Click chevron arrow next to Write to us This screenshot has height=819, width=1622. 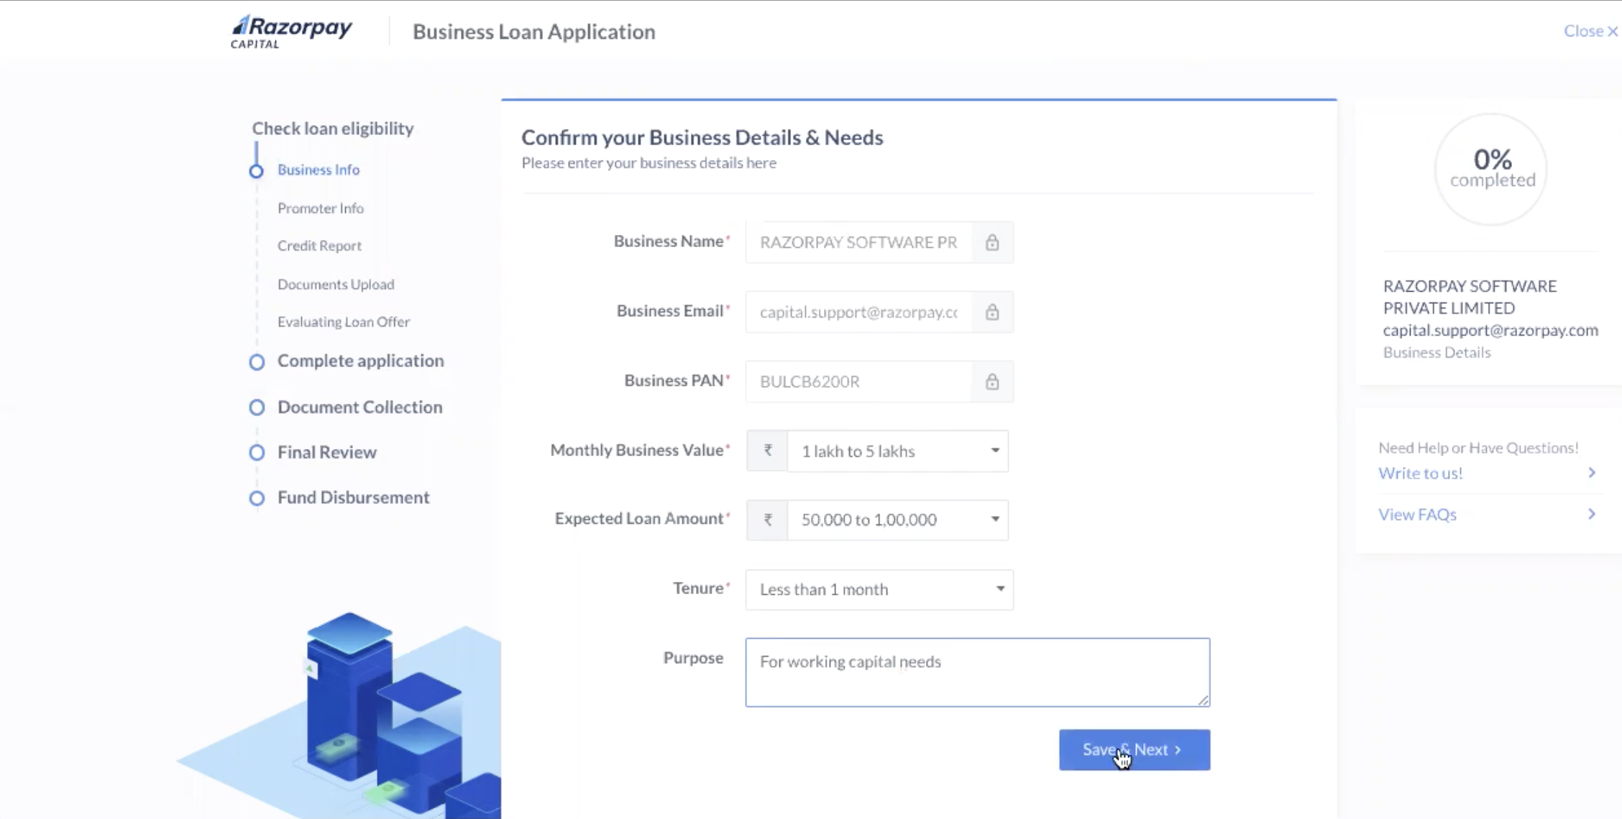[x=1592, y=473]
